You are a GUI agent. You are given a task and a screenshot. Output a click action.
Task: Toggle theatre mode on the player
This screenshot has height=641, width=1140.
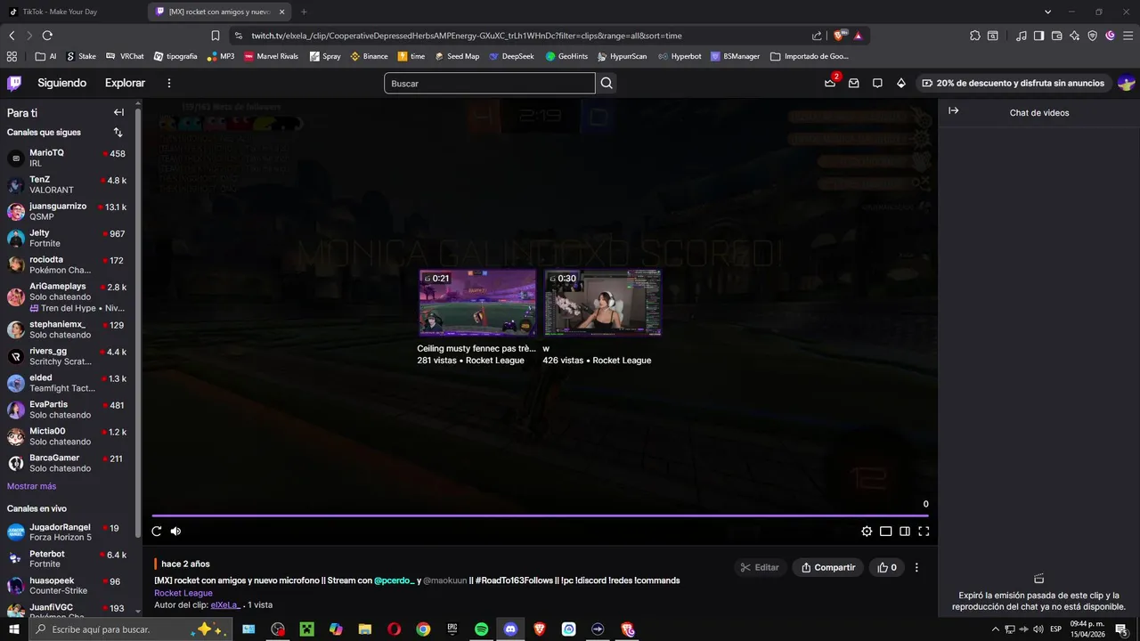pos(885,531)
